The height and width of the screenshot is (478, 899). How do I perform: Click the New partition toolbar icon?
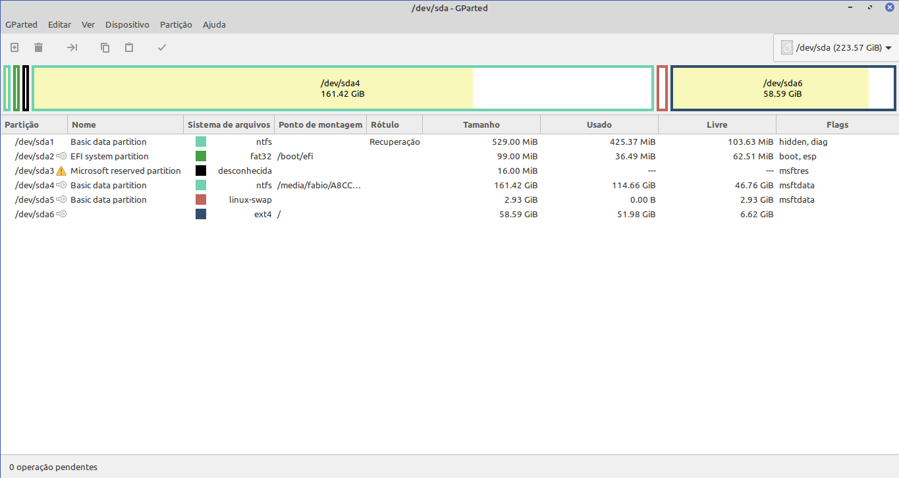pyautogui.click(x=14, y=47)
